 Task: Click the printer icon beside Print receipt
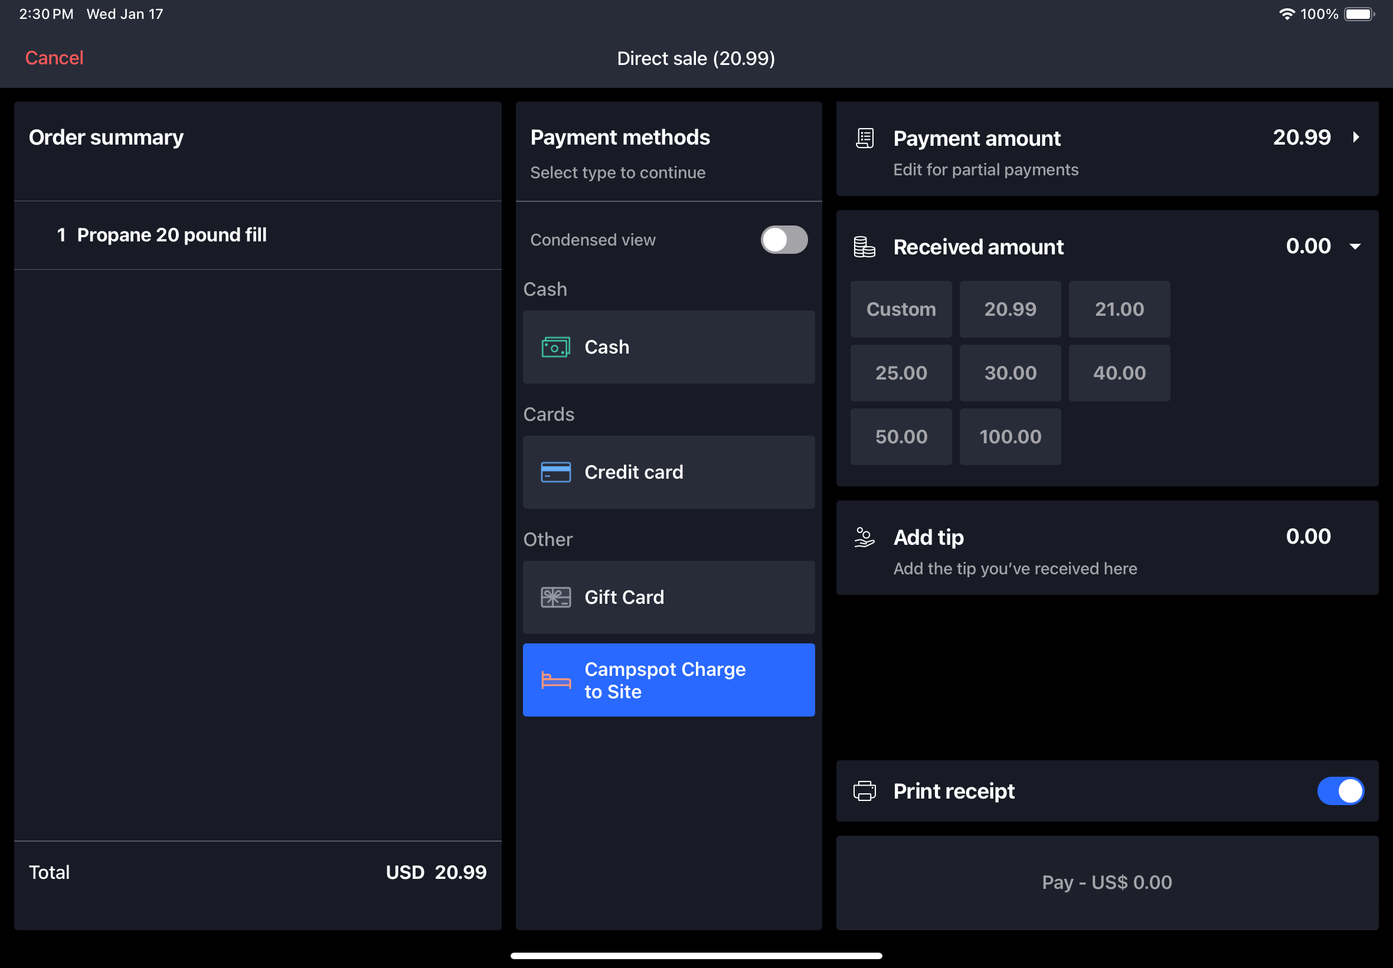[865, 791]
